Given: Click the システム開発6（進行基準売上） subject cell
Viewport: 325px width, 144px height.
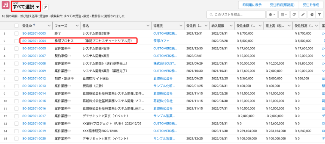Looking at the screenshot, I should 105,63.
